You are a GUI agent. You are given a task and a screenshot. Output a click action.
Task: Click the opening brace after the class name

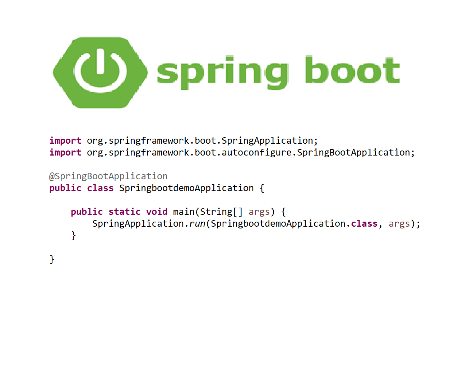click(262, 188)
